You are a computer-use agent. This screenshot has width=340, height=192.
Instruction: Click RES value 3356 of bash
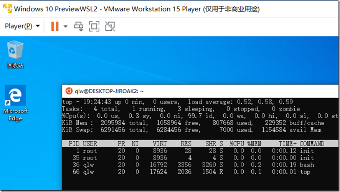coord(185,165)
